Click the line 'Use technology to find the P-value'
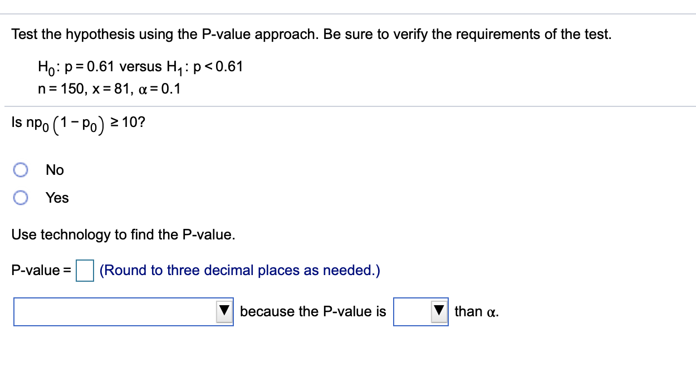The height and width of the screenshot is (392, 696). [x=124, y=234]
